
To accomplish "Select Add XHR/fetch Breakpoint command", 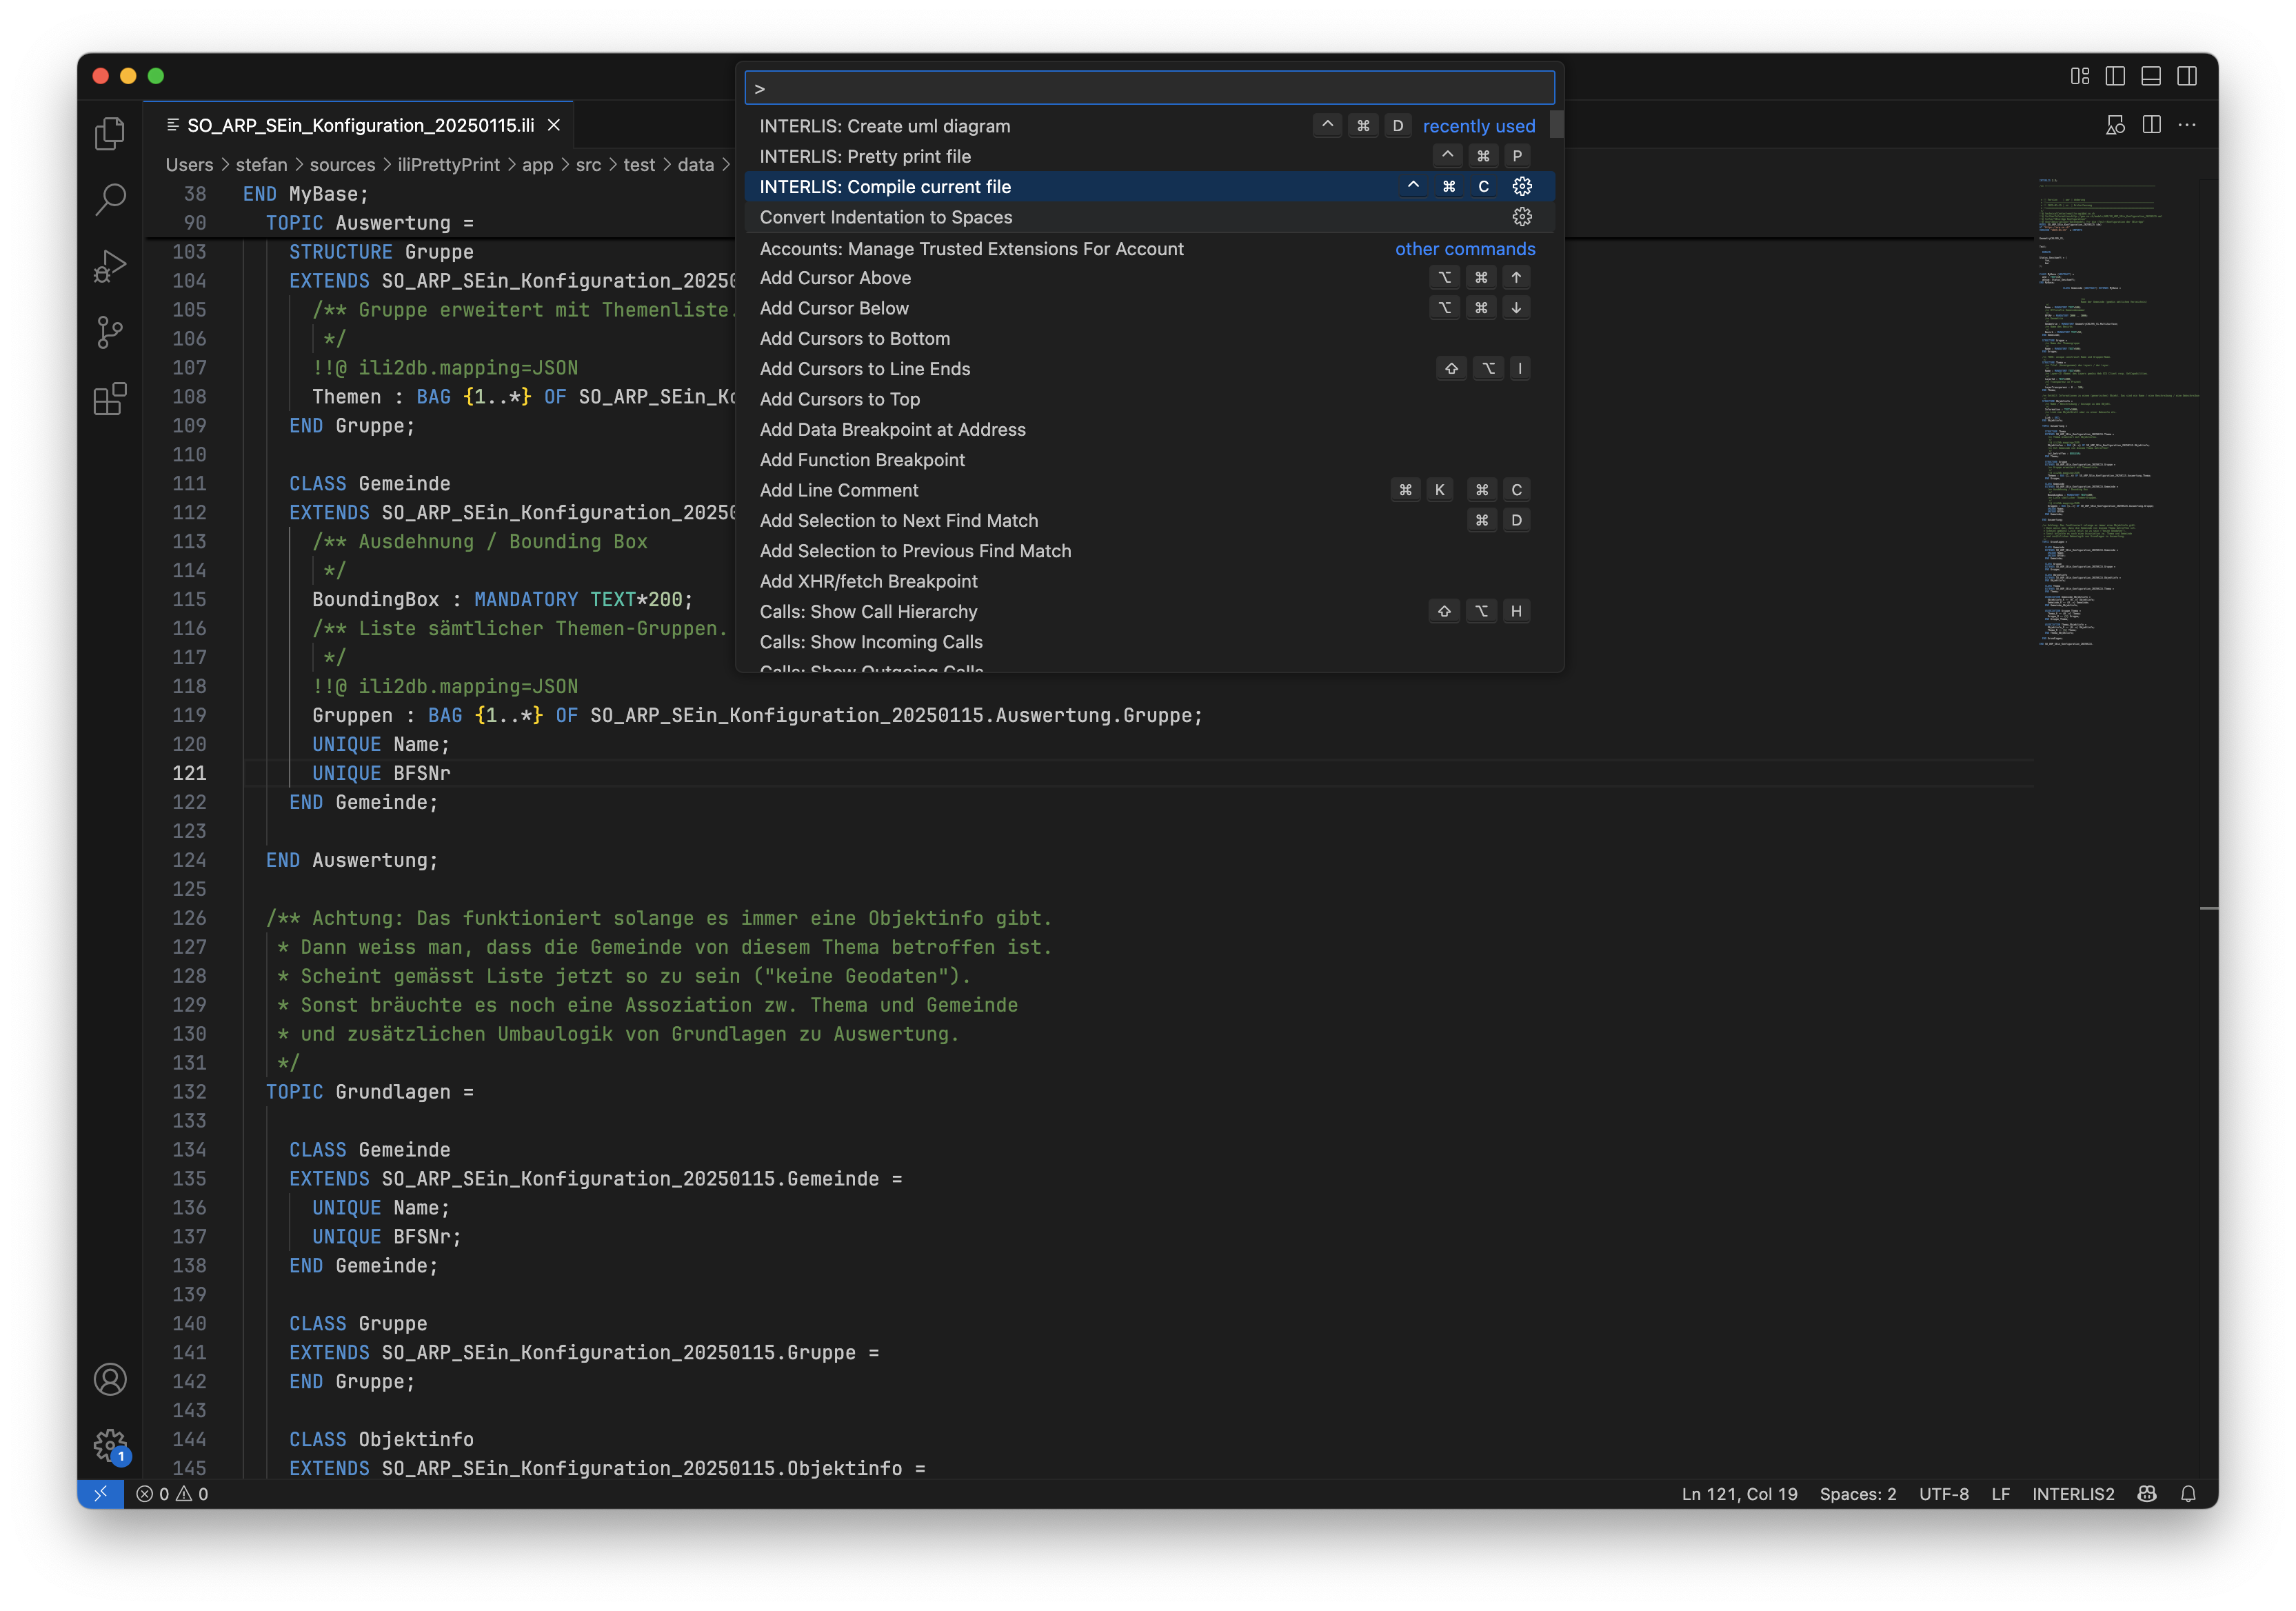I will pos(1150,581).
